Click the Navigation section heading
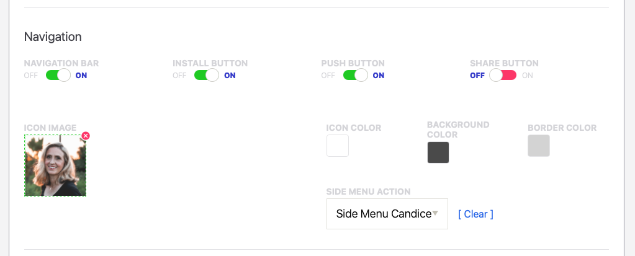 tap(53, 37)
